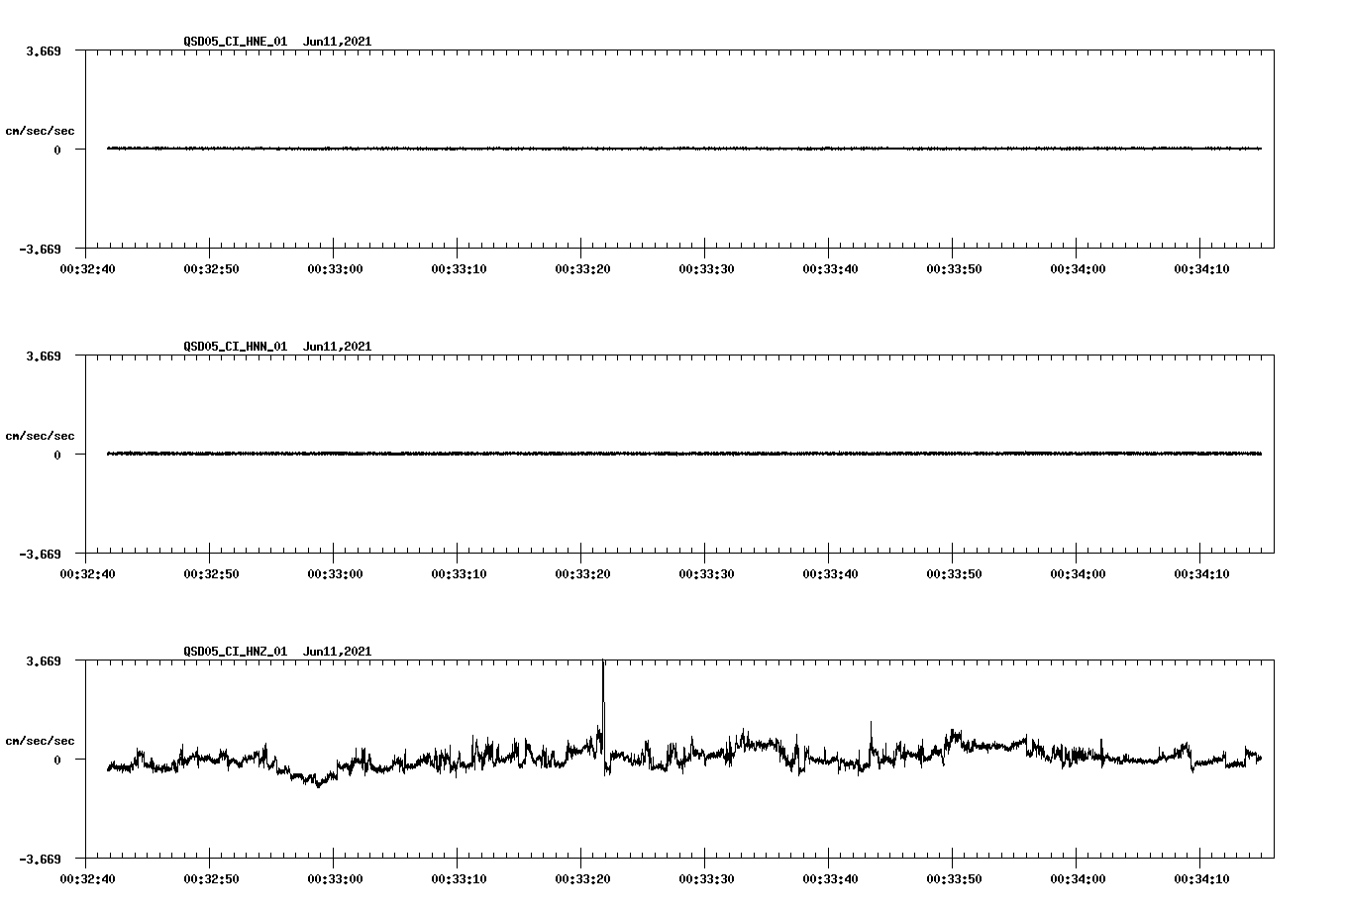Screen dimensions: 1345x915
Task: Click the 00:34:00 time label under HNE plot
Action: click(1078, 268)
